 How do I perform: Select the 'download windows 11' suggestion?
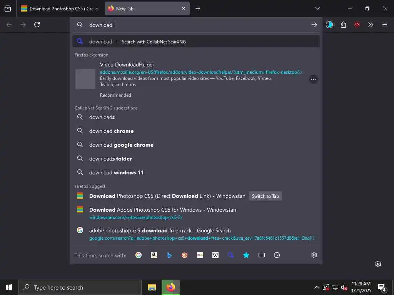(x=196, y=172)
